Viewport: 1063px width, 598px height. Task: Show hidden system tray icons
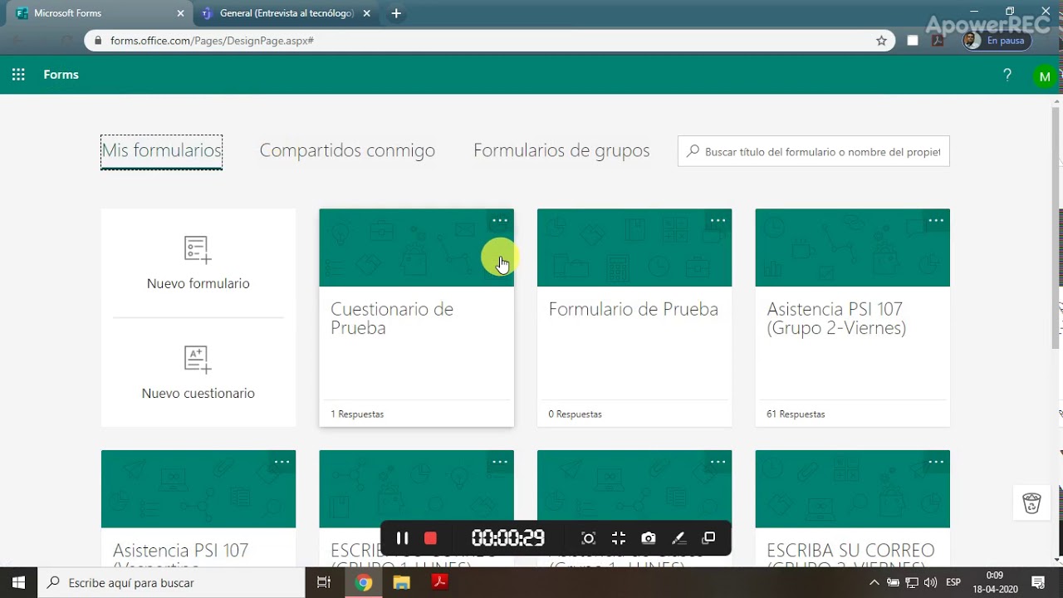874,582
